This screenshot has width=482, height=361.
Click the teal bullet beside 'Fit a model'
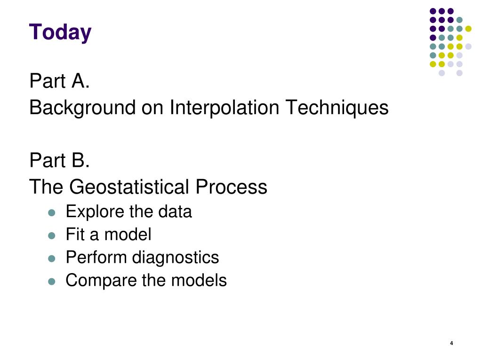coord(52,236)
